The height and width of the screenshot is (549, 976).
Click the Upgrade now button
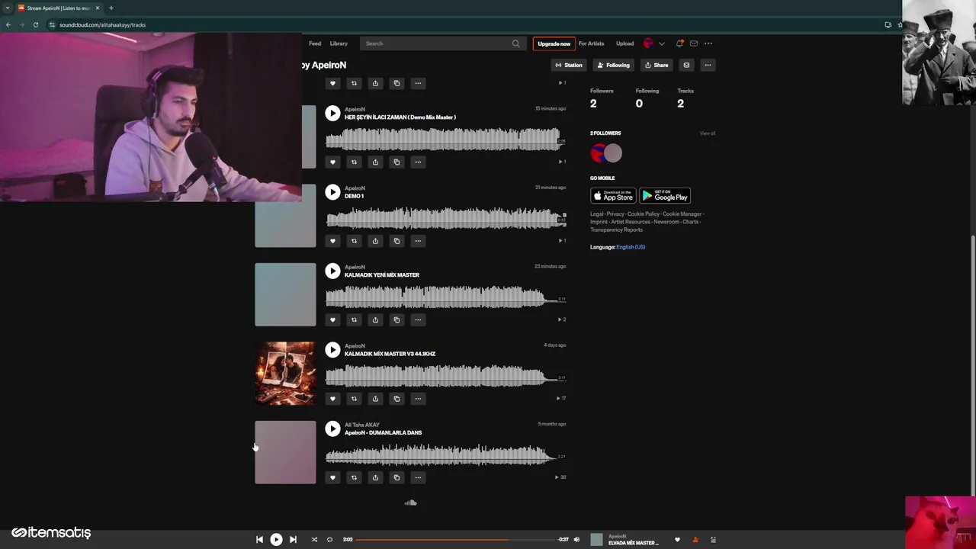554,43
